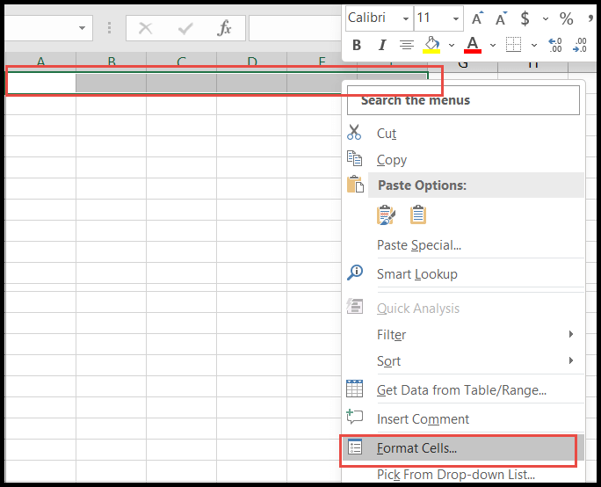This screenshot has height=487, width=601.
Task: Apply red font color
Action: (x=473, y=45)
